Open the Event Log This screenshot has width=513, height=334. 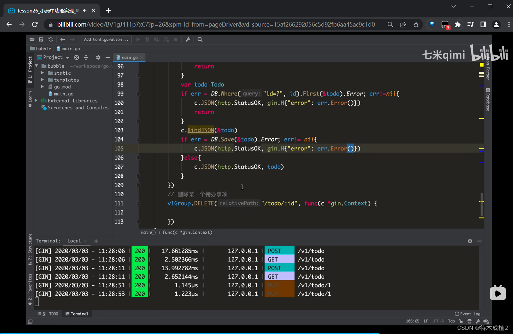coord(467,314)
